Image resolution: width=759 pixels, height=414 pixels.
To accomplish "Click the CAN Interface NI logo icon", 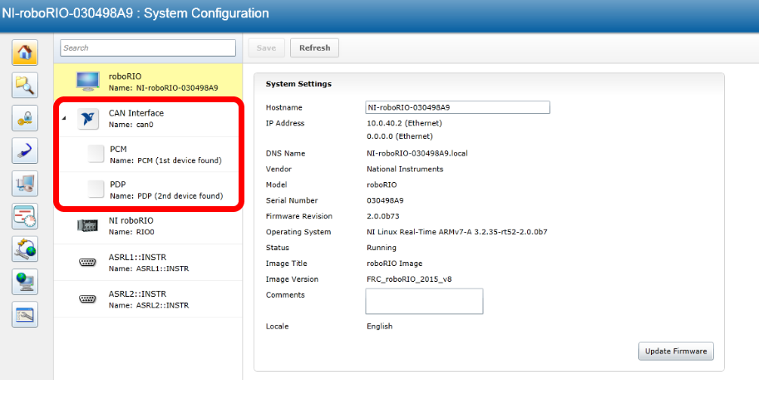I will pyautogui.click(x=87, y=119).
